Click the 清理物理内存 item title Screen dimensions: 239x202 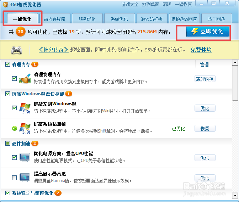click(47, 74)
